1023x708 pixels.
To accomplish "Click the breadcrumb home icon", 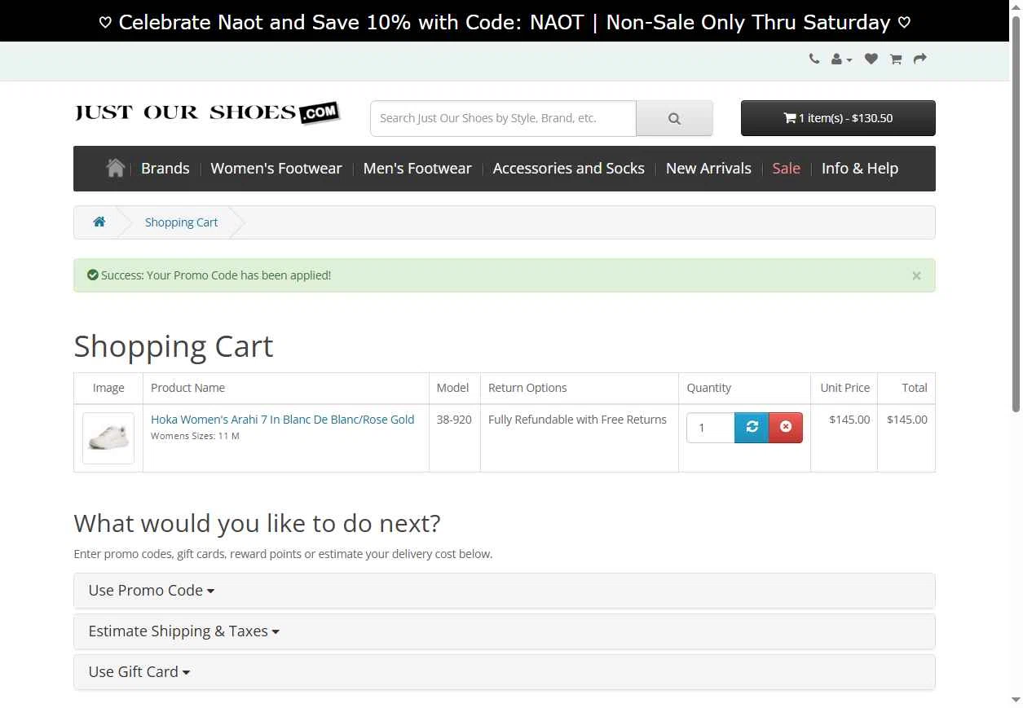I will tap(99, 222).
